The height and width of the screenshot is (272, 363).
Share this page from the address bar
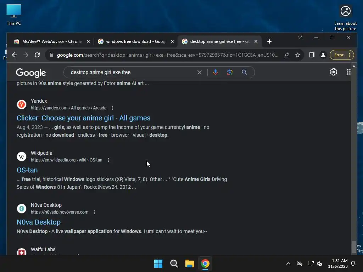pos(286,55)
